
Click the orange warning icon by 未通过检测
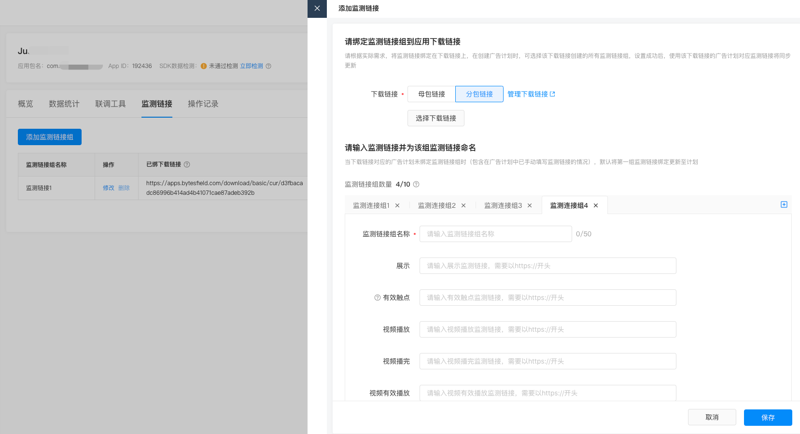[x=204, y=66]
